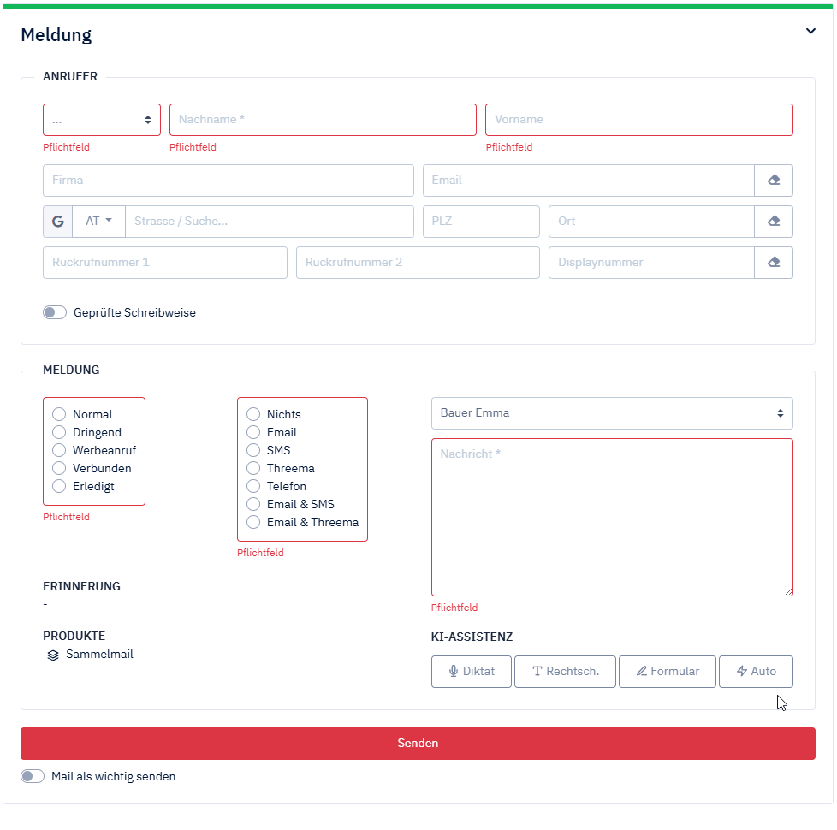Open the Formular AI assistant
The height and width of the screenshot is (830, 837).
click(668, 672)
